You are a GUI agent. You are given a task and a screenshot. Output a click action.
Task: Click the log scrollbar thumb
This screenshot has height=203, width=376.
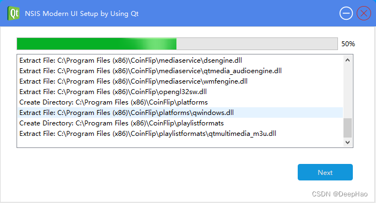point(347,128)
